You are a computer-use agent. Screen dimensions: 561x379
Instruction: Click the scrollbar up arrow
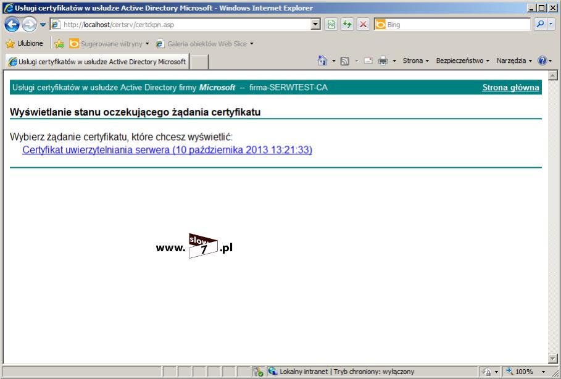[x=553, y=75]
